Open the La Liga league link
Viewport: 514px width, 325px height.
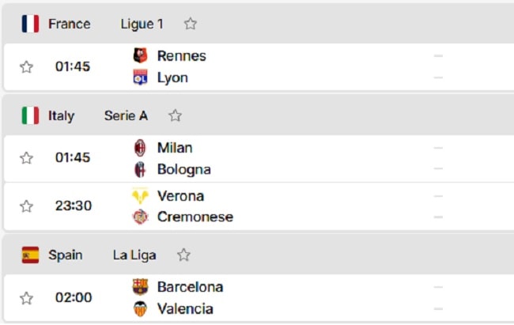pyautogui.click(x=134, y=255)
